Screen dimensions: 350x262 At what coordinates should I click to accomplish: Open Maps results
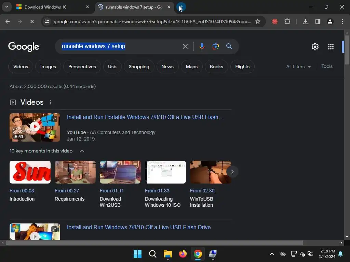[192, 67]
